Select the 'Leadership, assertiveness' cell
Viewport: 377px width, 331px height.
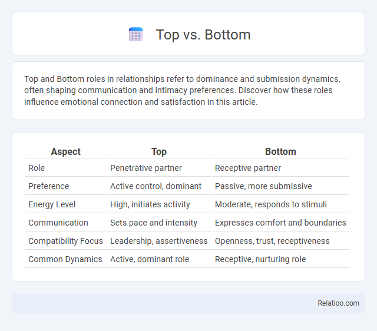159,241
